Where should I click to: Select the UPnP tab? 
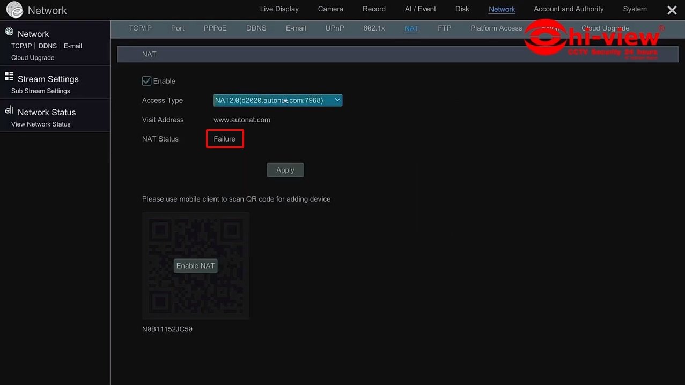click(335, 28)
